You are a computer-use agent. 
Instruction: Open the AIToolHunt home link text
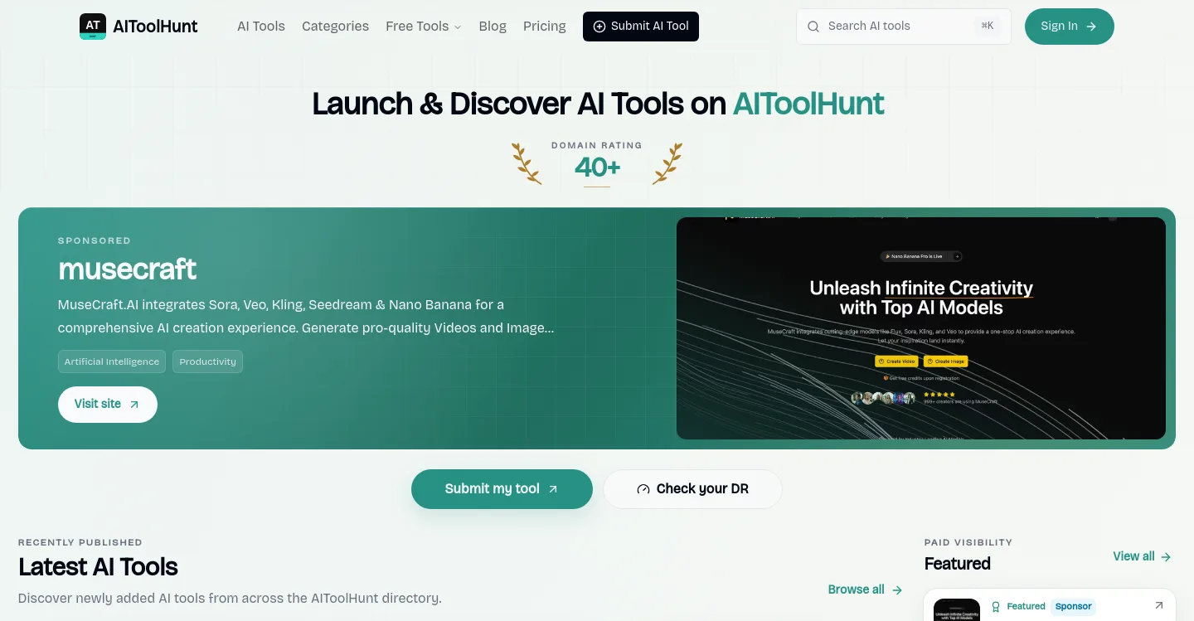tap(155, 27)
